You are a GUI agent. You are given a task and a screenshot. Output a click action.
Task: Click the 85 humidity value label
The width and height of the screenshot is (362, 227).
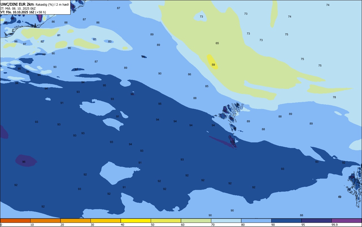click(207, 86)
